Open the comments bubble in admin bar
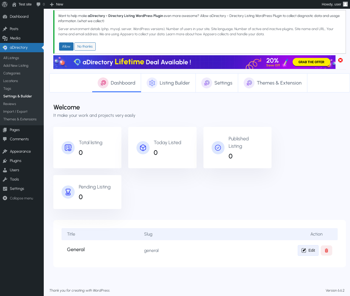 click(39, 4)
